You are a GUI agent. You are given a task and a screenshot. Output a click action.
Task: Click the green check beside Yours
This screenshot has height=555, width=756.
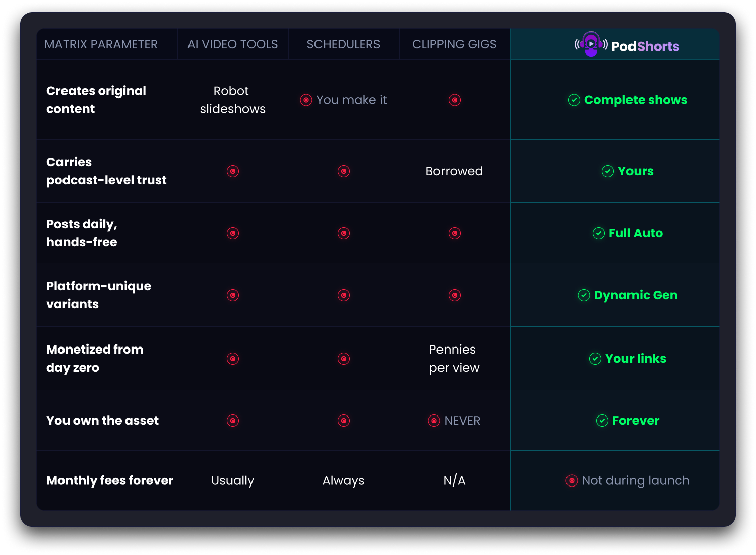(x=608, y=171)
